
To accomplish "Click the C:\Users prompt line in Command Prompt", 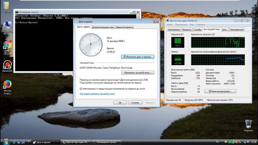I will point(27,23).
